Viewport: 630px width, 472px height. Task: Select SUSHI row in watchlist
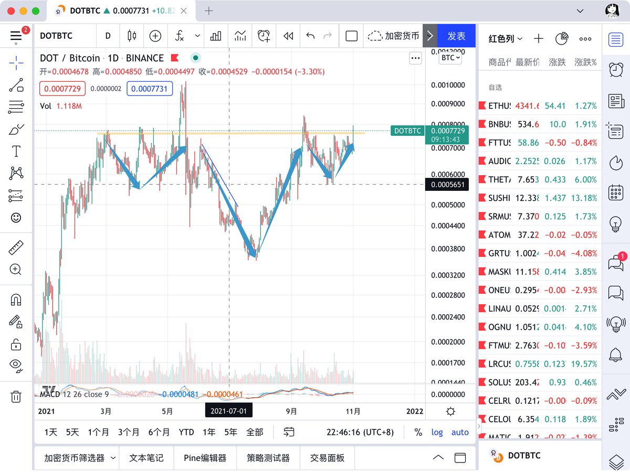540,198
